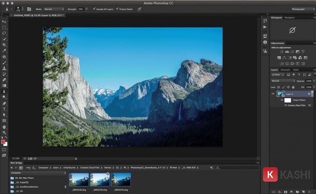The width and height of the screenshot is (316, 194).
Task: Select the _DSF6239.dng thumbnail
Action: click(x=100, y=180)
